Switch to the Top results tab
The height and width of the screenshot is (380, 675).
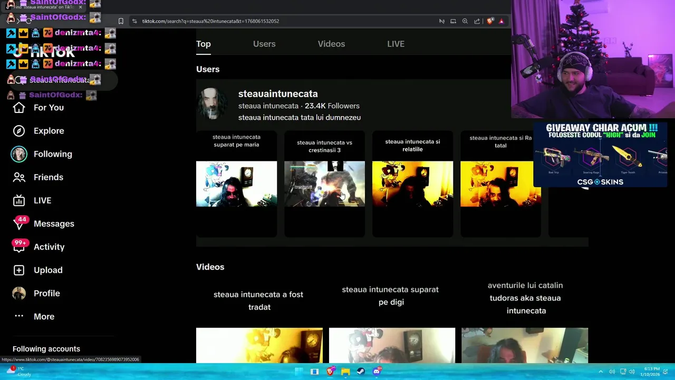[204, 44]
